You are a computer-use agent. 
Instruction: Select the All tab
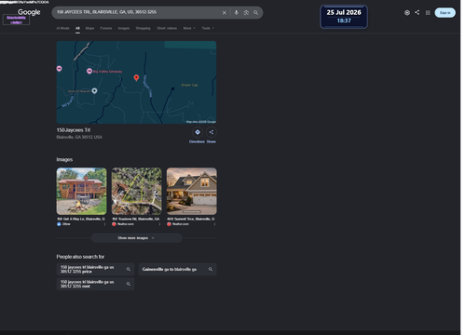77,28
